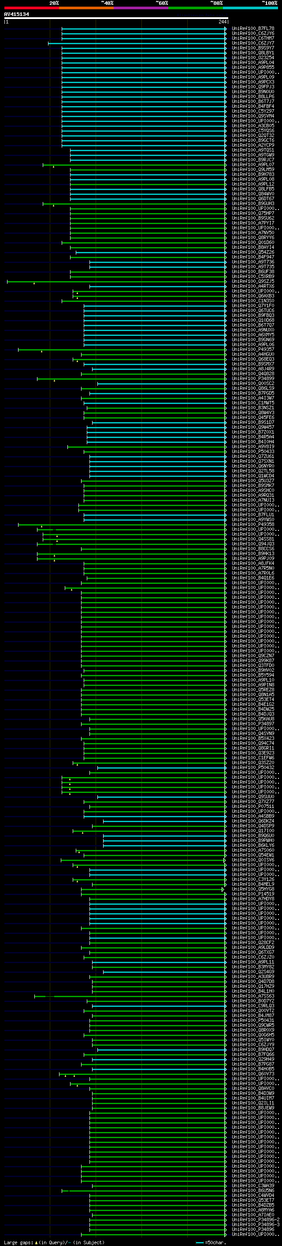Click the UniRef100_A9TQS1 label
The height and width of the screenshot is (1246, 282).
tap(253, 150)
